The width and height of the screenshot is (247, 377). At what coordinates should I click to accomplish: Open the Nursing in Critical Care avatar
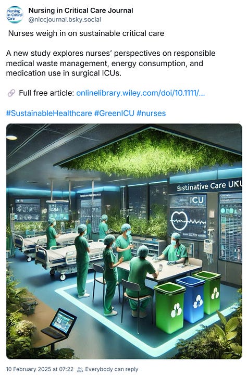[15, 15]
